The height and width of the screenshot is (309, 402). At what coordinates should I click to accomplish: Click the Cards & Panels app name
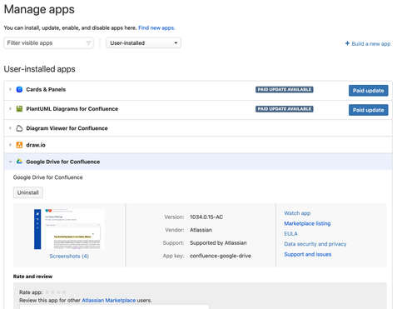tap(46, 89)
